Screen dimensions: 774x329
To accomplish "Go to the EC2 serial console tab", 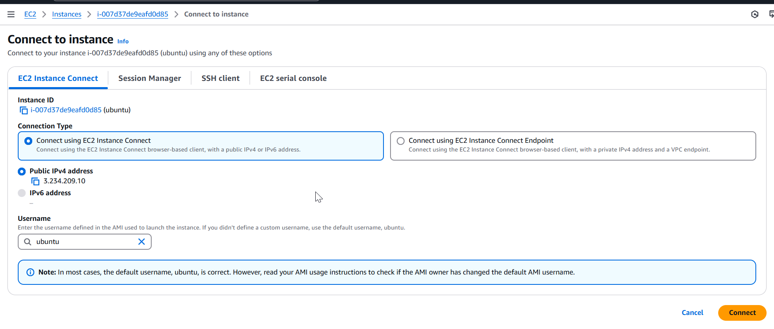I will pyautogui.click(x=293, y=78).
